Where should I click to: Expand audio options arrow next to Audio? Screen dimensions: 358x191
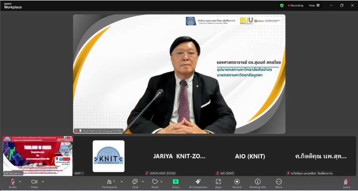pos(20,182)
